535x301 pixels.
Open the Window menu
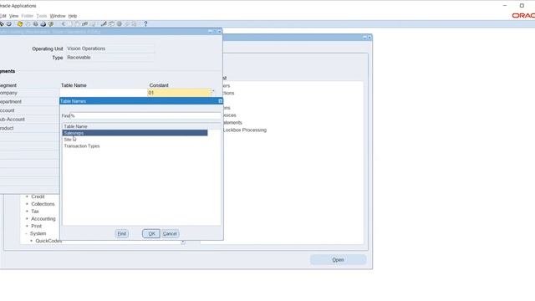58,16
